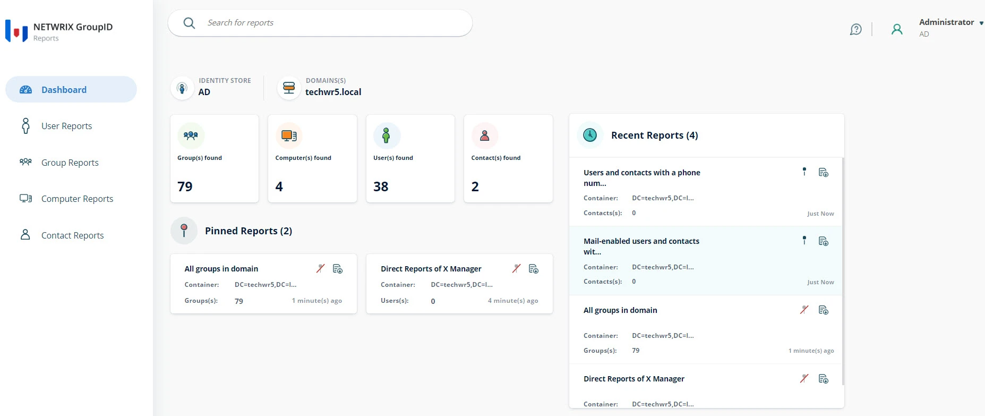Click the Group(s) found icon
Viewport: 985px width, 416px height.
[x=191, y=135]
